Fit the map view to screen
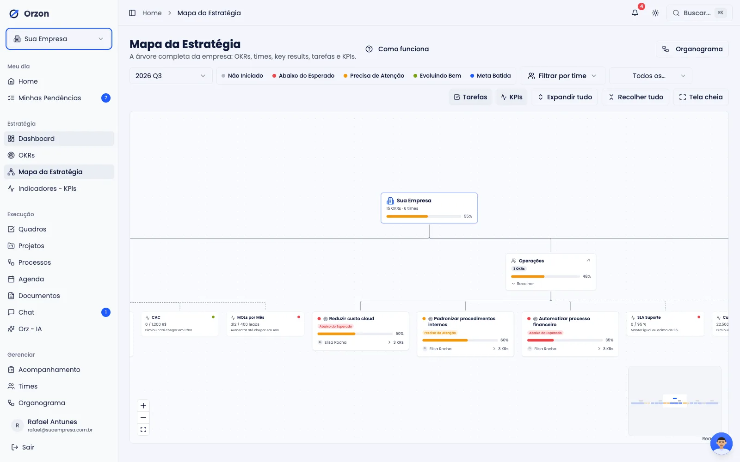Viewport: 740px width, 462px height. click(143, 430)
